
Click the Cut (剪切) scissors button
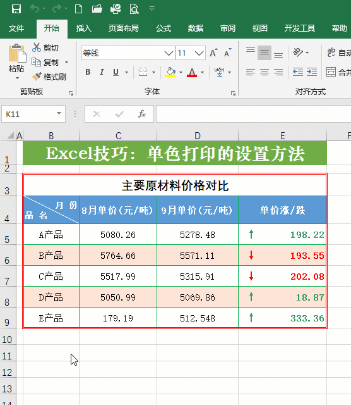click(x=45, y=48)
